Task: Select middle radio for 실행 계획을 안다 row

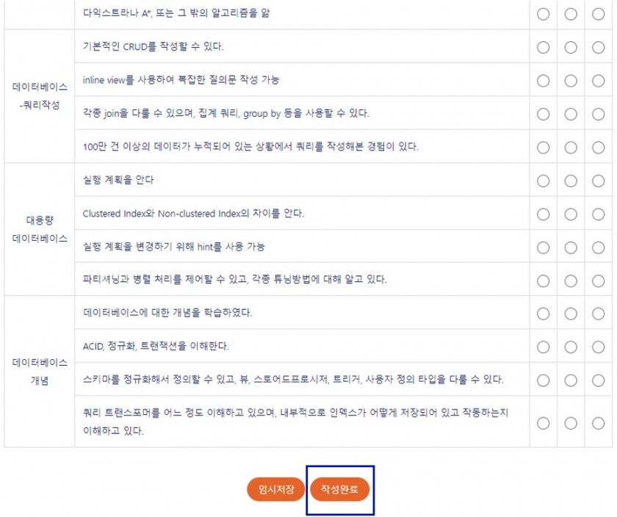Action: 571,181
